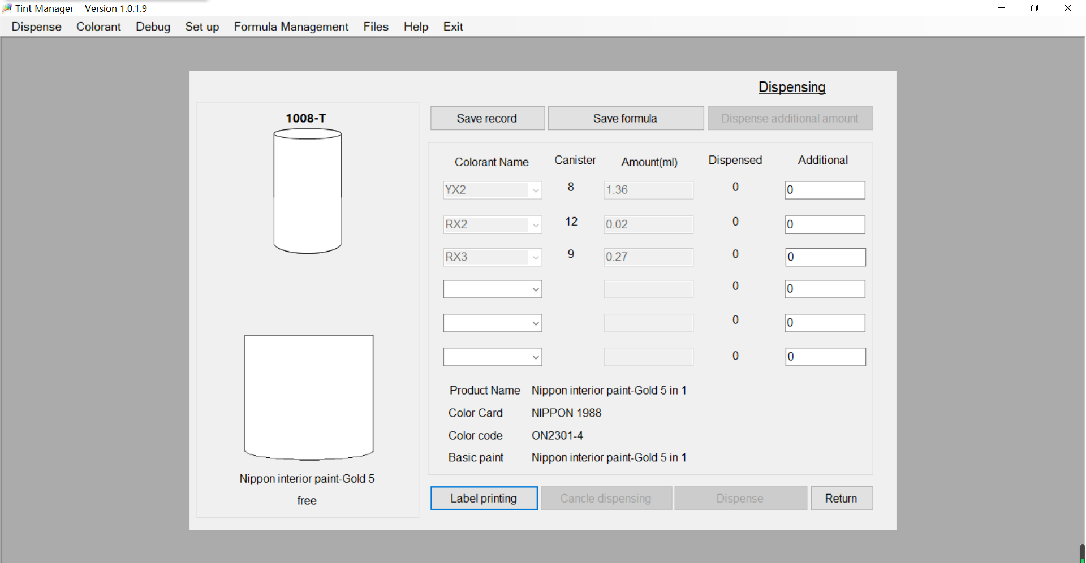The width and height of the screenshot is (1086, 563).
Task: Click the large paint can graphic
Action: click(309, 397)
